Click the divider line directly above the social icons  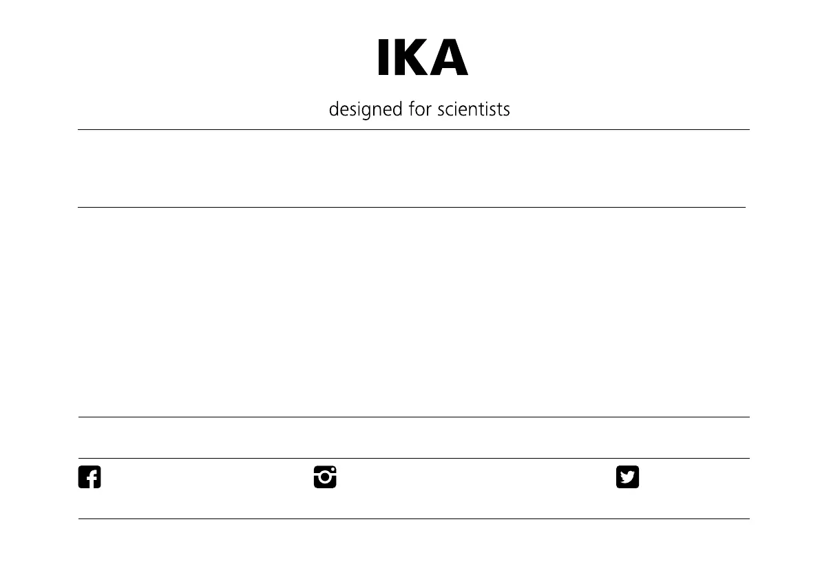pos(413,458)
